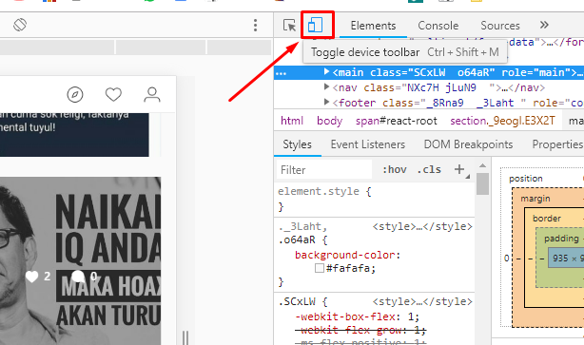Viewport: 584px width, 345px height.
Task: Focus the styles Filter input field
Action: 324,170
